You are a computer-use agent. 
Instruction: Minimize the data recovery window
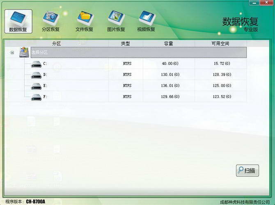255,3
